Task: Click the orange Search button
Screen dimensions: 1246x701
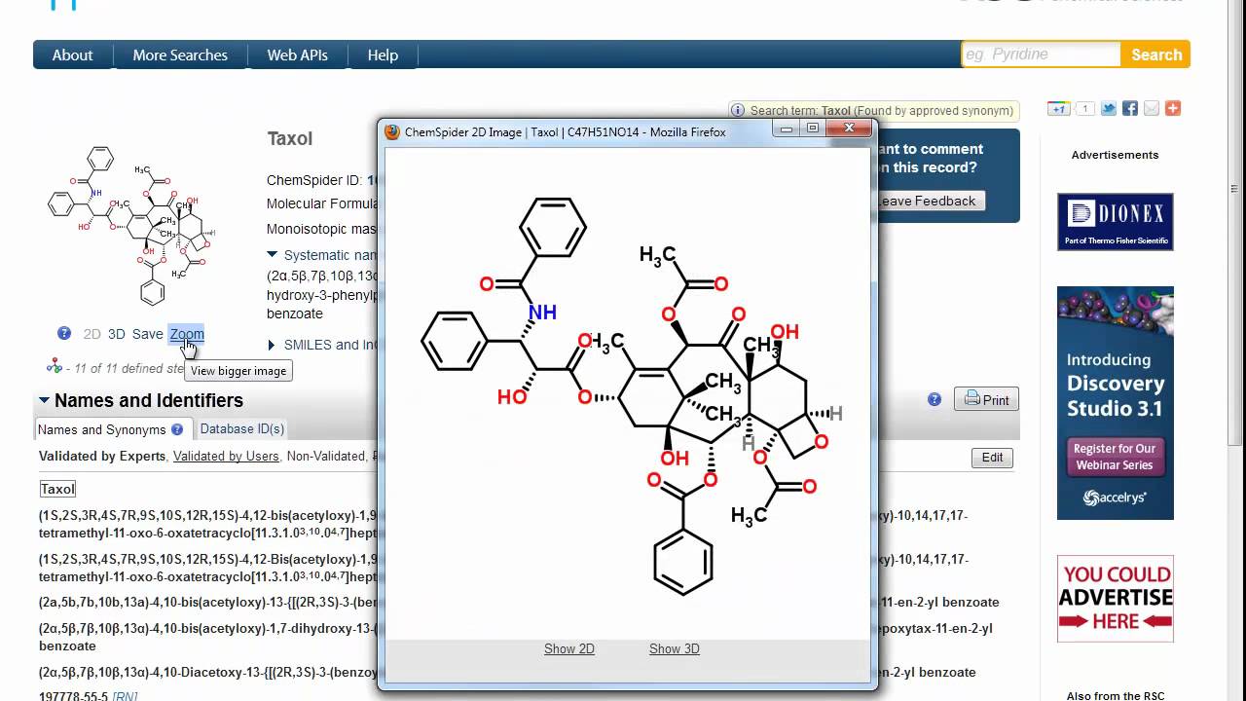Action: pyautogui.click(x=1156, y=55)
